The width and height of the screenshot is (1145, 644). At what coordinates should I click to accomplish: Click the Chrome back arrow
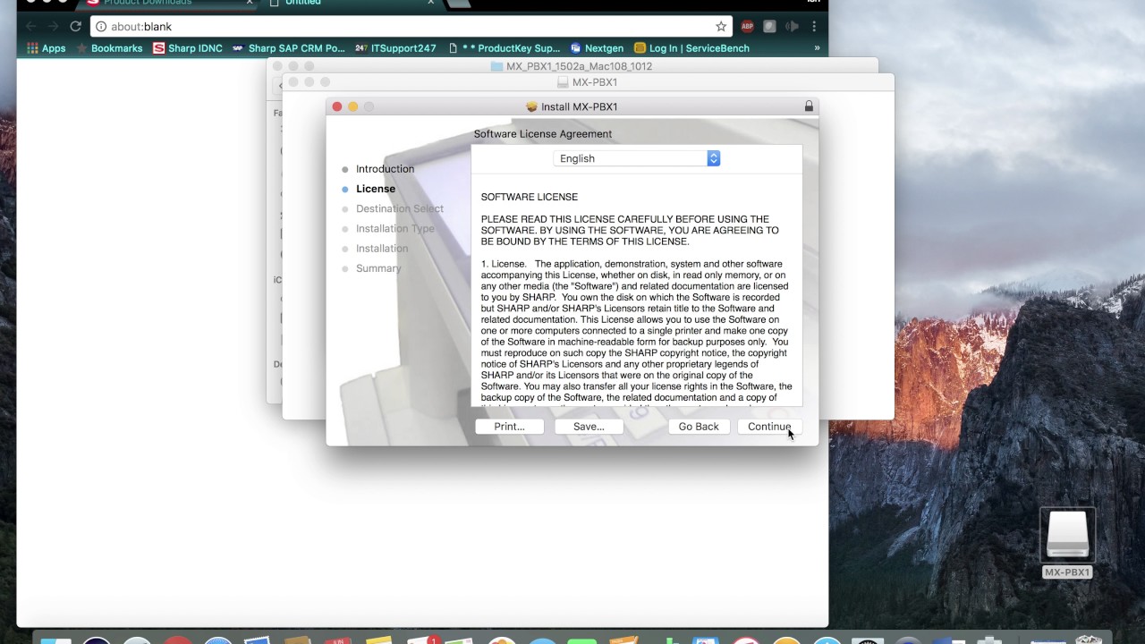(x=31, y=27)
